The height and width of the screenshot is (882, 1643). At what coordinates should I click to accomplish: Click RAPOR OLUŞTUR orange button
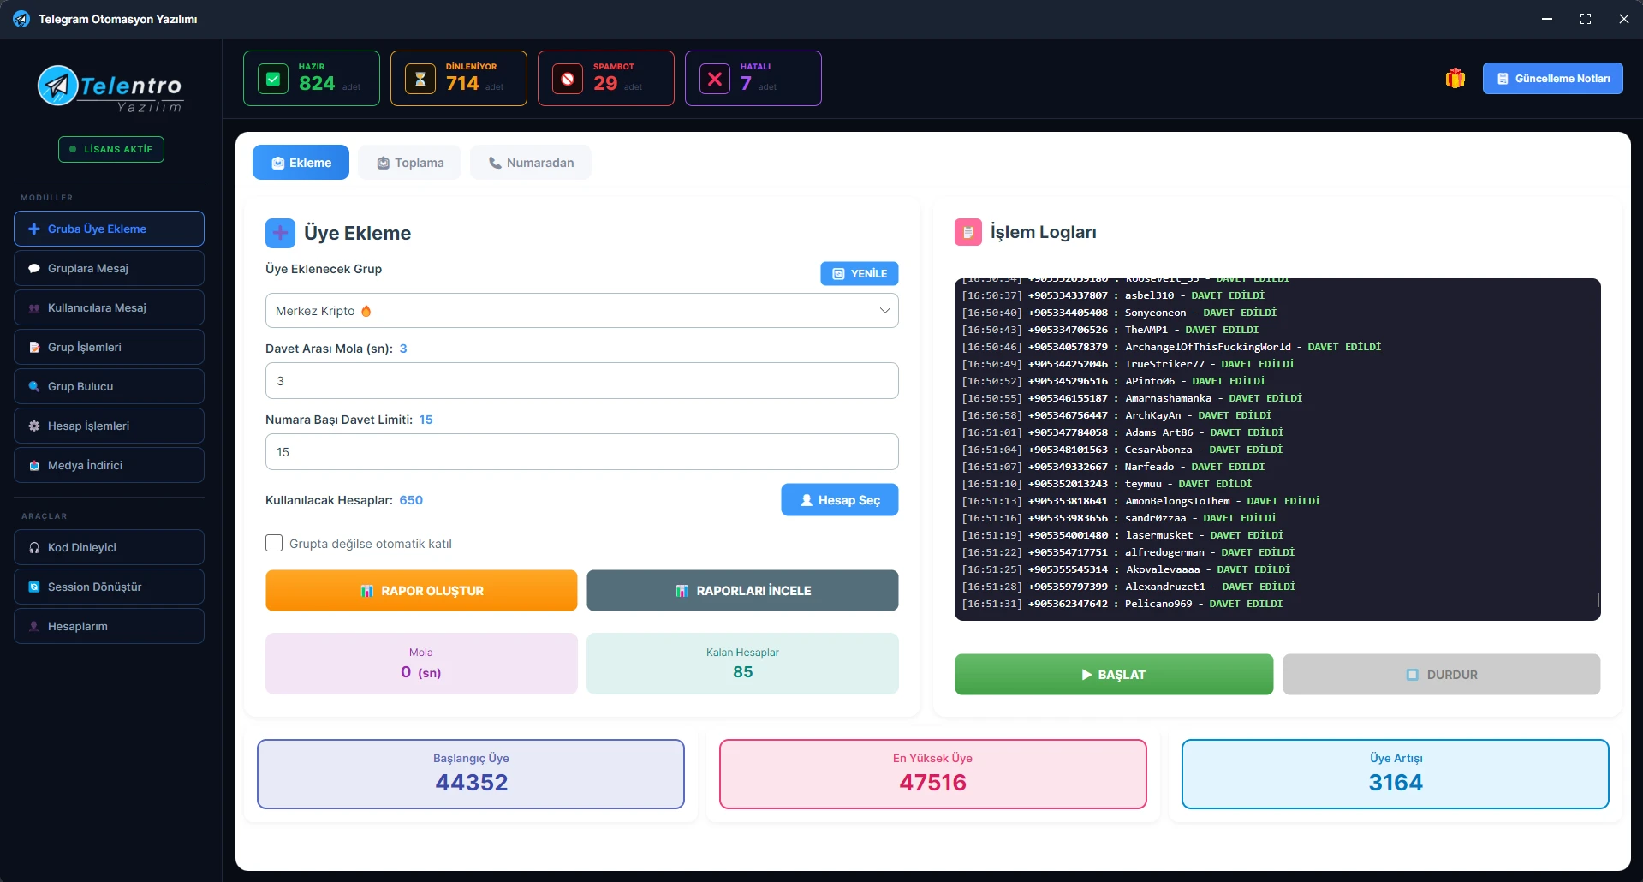(421, 591)
